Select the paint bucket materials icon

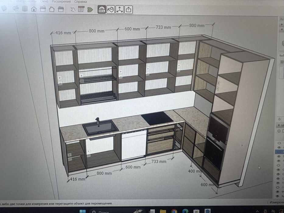(x=110, y=9)
